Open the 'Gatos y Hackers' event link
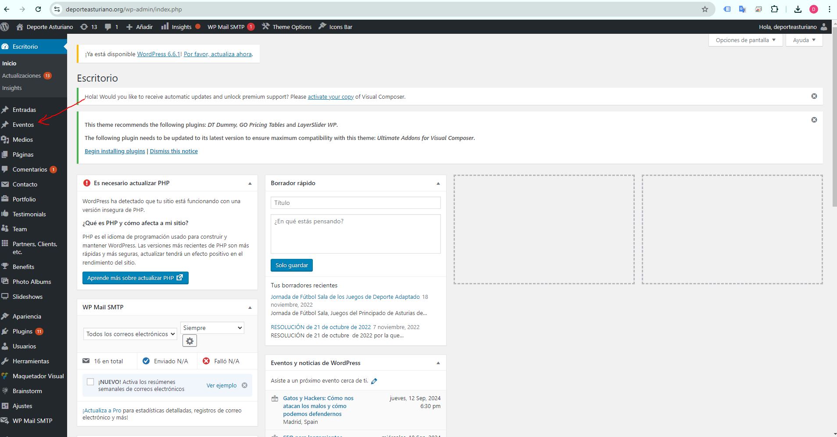This screenshot has height=437, width=837. (318, 406)
